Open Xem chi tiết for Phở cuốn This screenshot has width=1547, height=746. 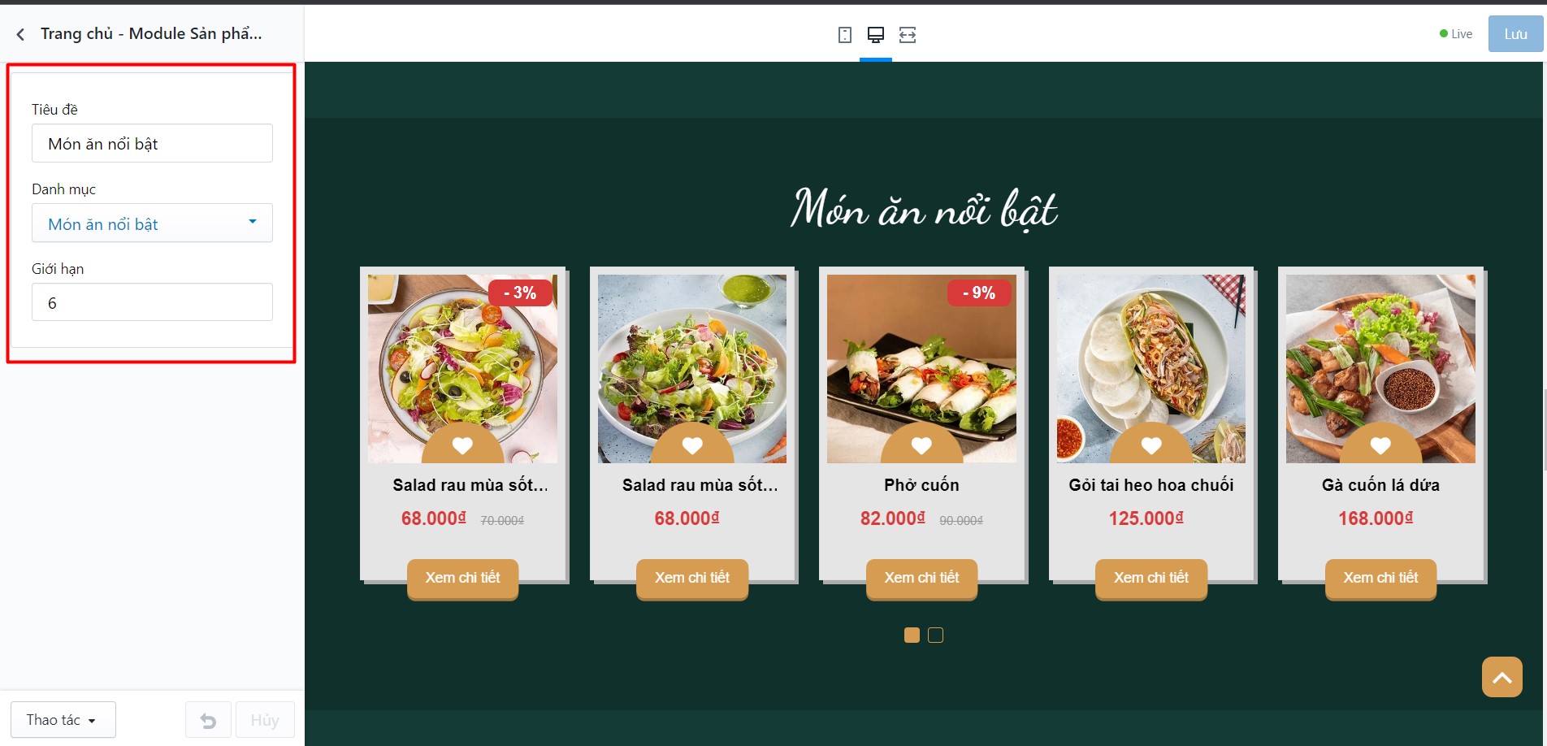(921, 578)
